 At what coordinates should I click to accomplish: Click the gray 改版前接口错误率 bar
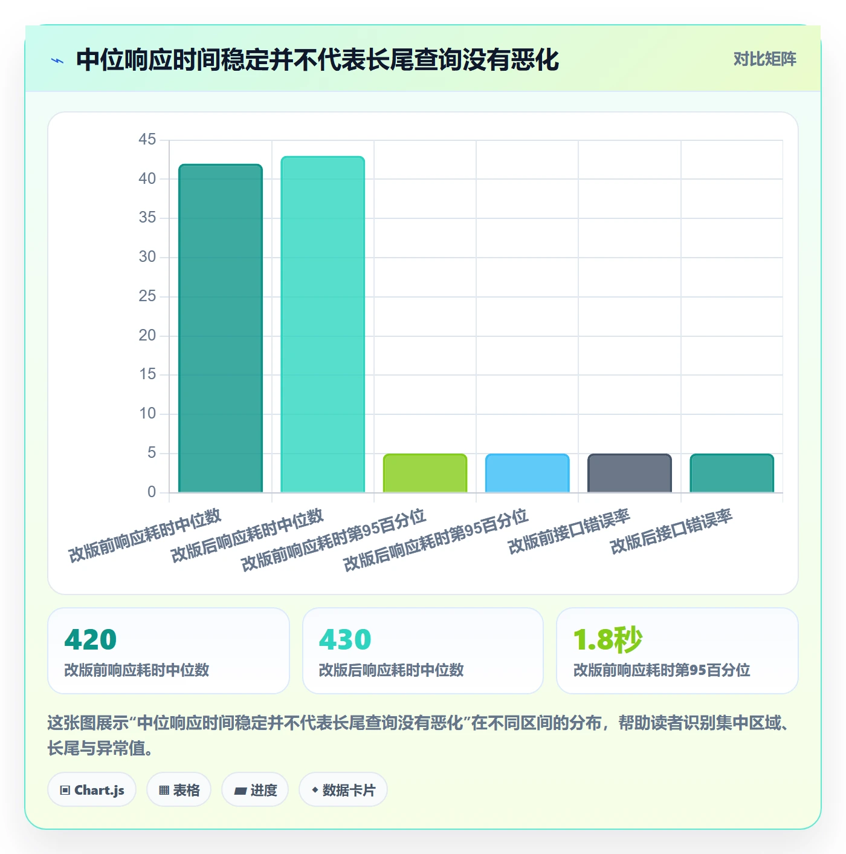pos(630,473)
